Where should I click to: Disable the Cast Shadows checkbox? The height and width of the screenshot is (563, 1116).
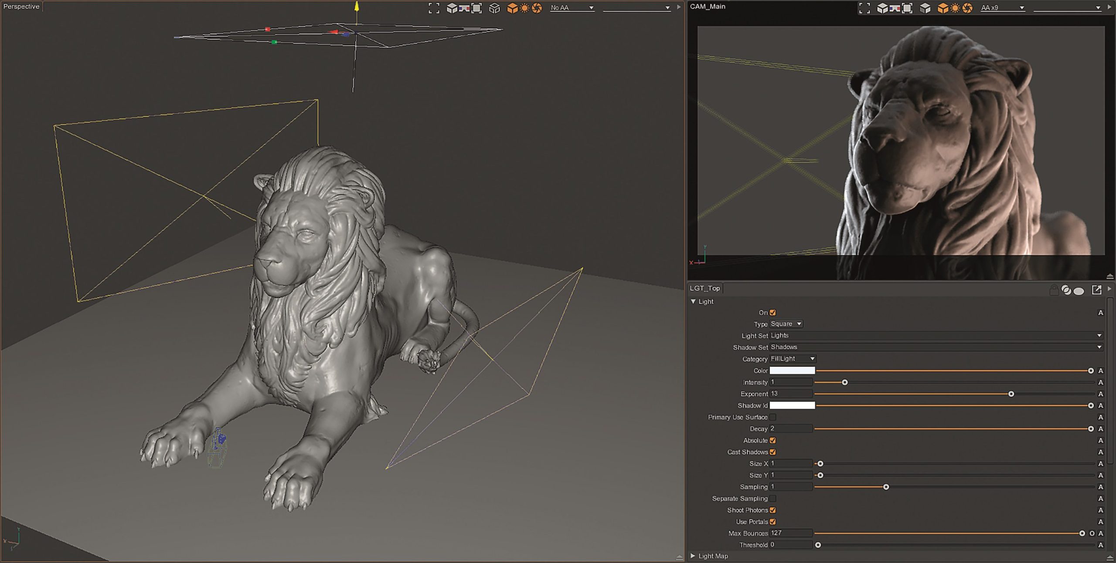tap(772, 452)
